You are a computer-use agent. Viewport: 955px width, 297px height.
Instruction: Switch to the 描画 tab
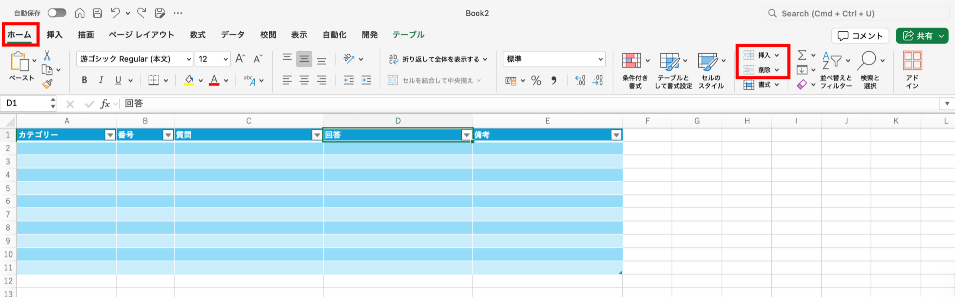click(x=86, y=35)
